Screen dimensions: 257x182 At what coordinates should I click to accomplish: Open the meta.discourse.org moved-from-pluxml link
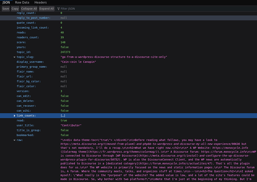coord(150,144)
